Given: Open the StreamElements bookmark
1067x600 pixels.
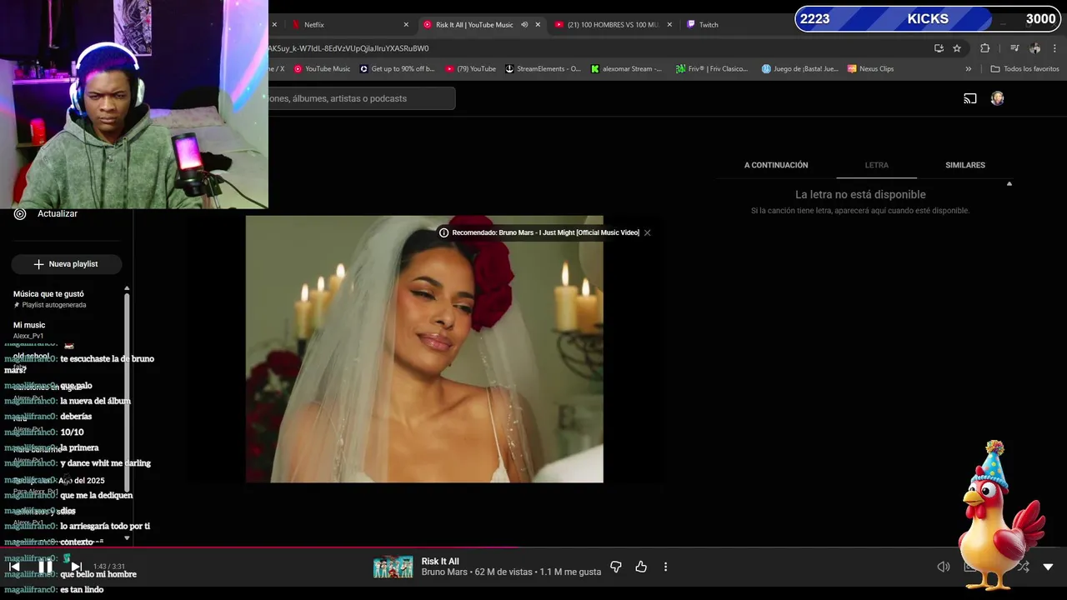Looking at the screenshot, I should click(x=543, y=69).
